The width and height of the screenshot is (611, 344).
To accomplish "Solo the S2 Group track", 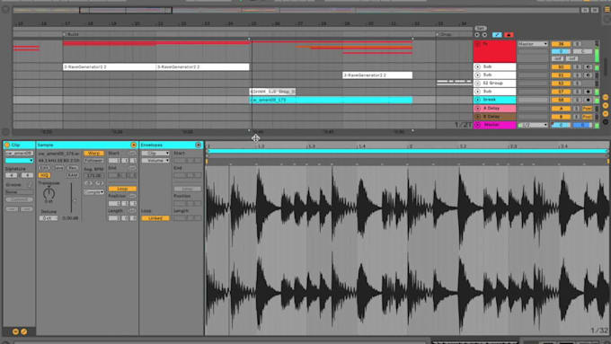I will point(577,84).
